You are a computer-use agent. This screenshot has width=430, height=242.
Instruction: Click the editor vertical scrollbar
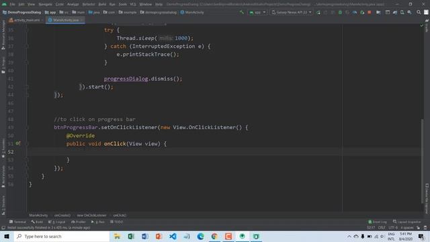422,161
